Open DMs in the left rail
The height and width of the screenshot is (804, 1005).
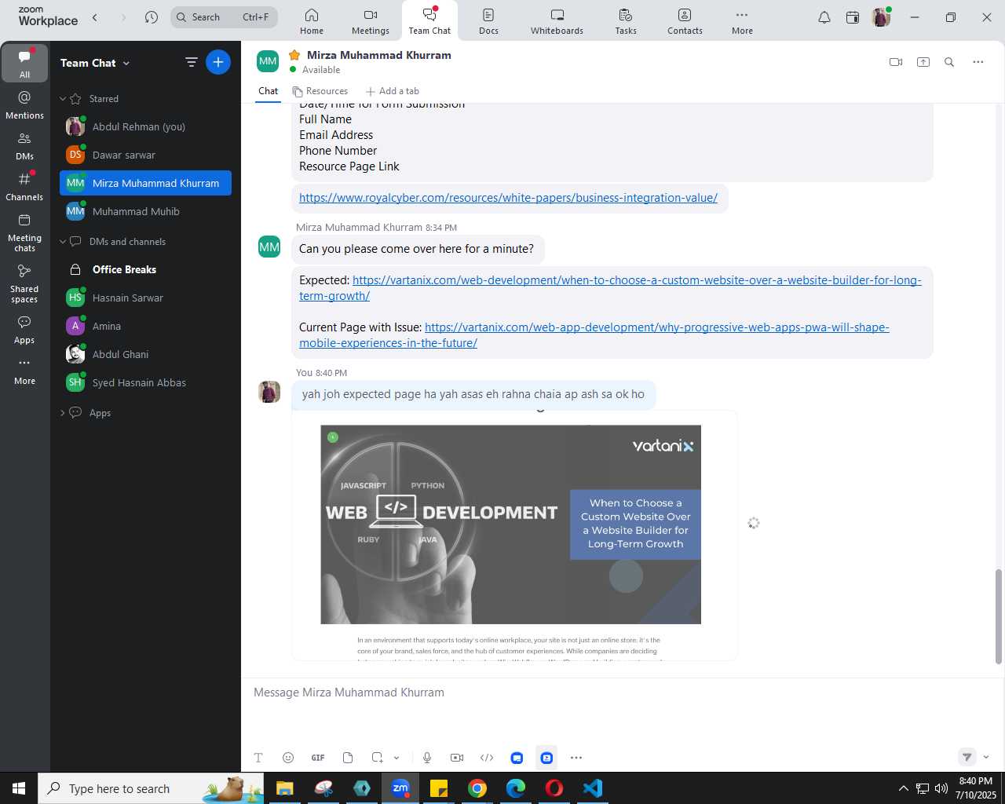[24, 145]
